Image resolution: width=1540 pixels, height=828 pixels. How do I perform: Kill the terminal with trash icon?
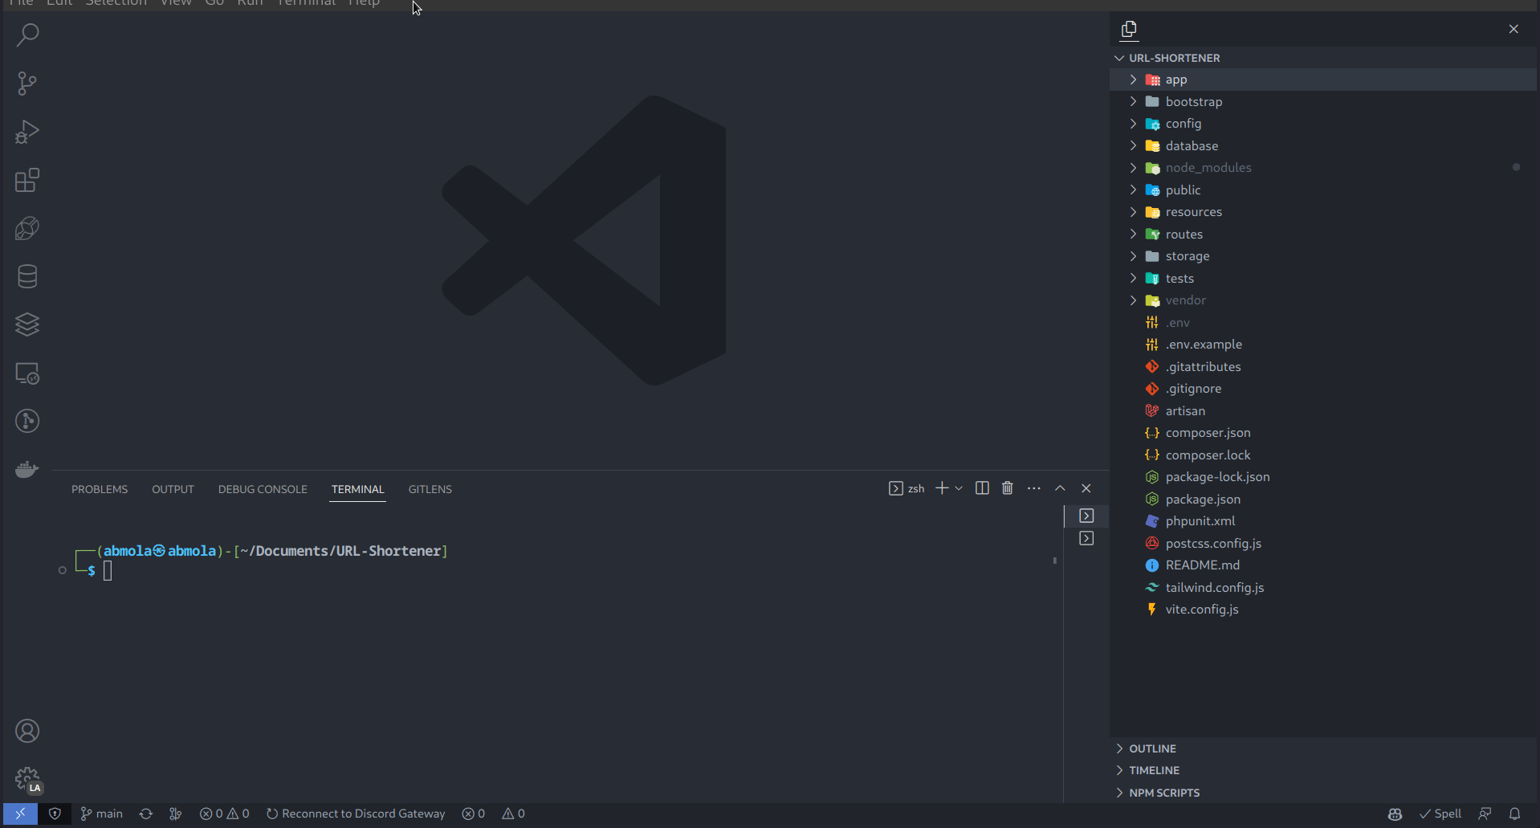point(1008,488)
